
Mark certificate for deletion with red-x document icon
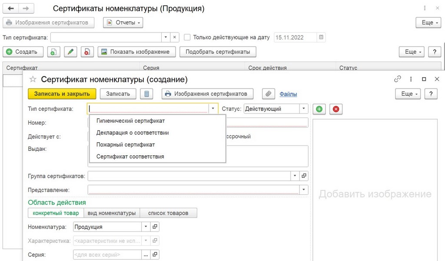pyautogui.click(x=87, y=52)
